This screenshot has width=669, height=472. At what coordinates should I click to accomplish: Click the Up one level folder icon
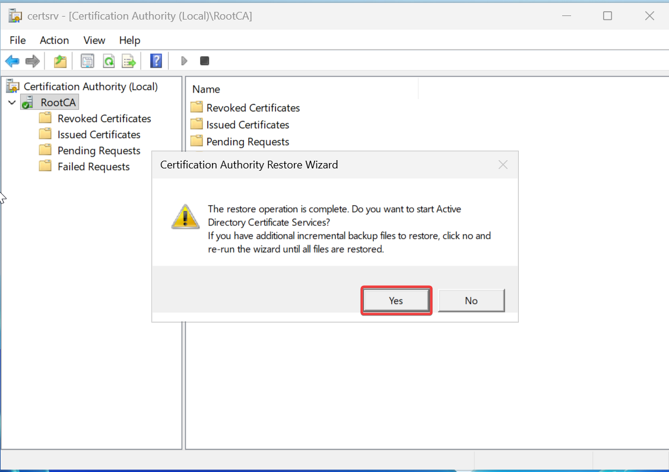click(60, 61)
